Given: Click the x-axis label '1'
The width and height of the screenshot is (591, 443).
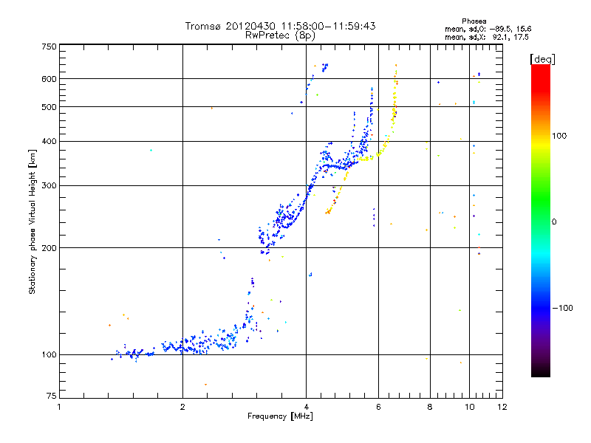Looking at the screenshot, I should click(59, 407).
